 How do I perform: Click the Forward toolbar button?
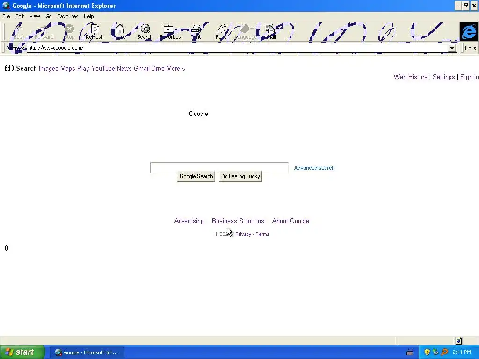tap(44, 32)
